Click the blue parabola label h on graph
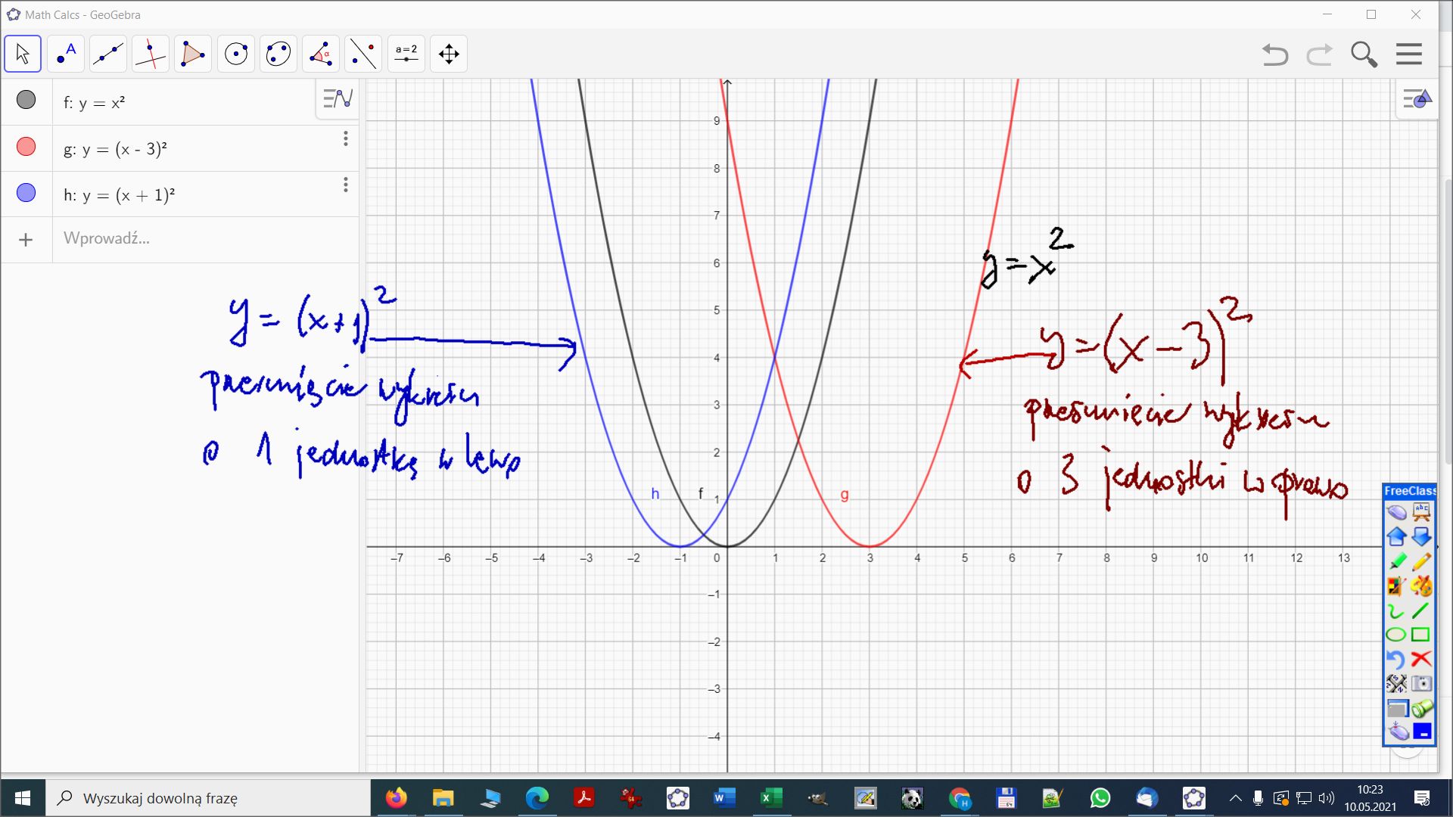The height and width of the screenshot is (817, 1453). point(655,494)
